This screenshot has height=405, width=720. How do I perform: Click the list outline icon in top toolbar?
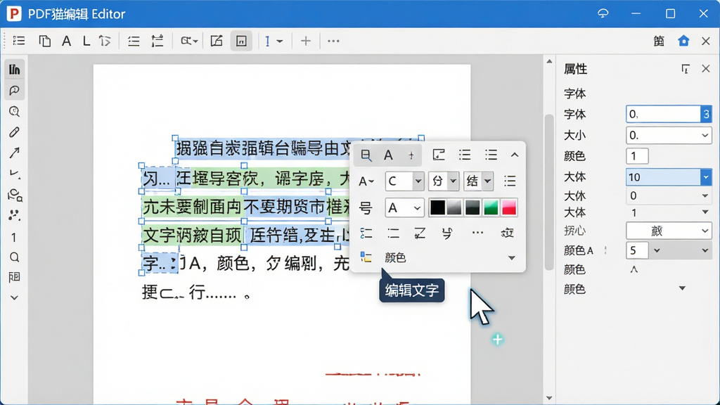[x=19, y=41]
